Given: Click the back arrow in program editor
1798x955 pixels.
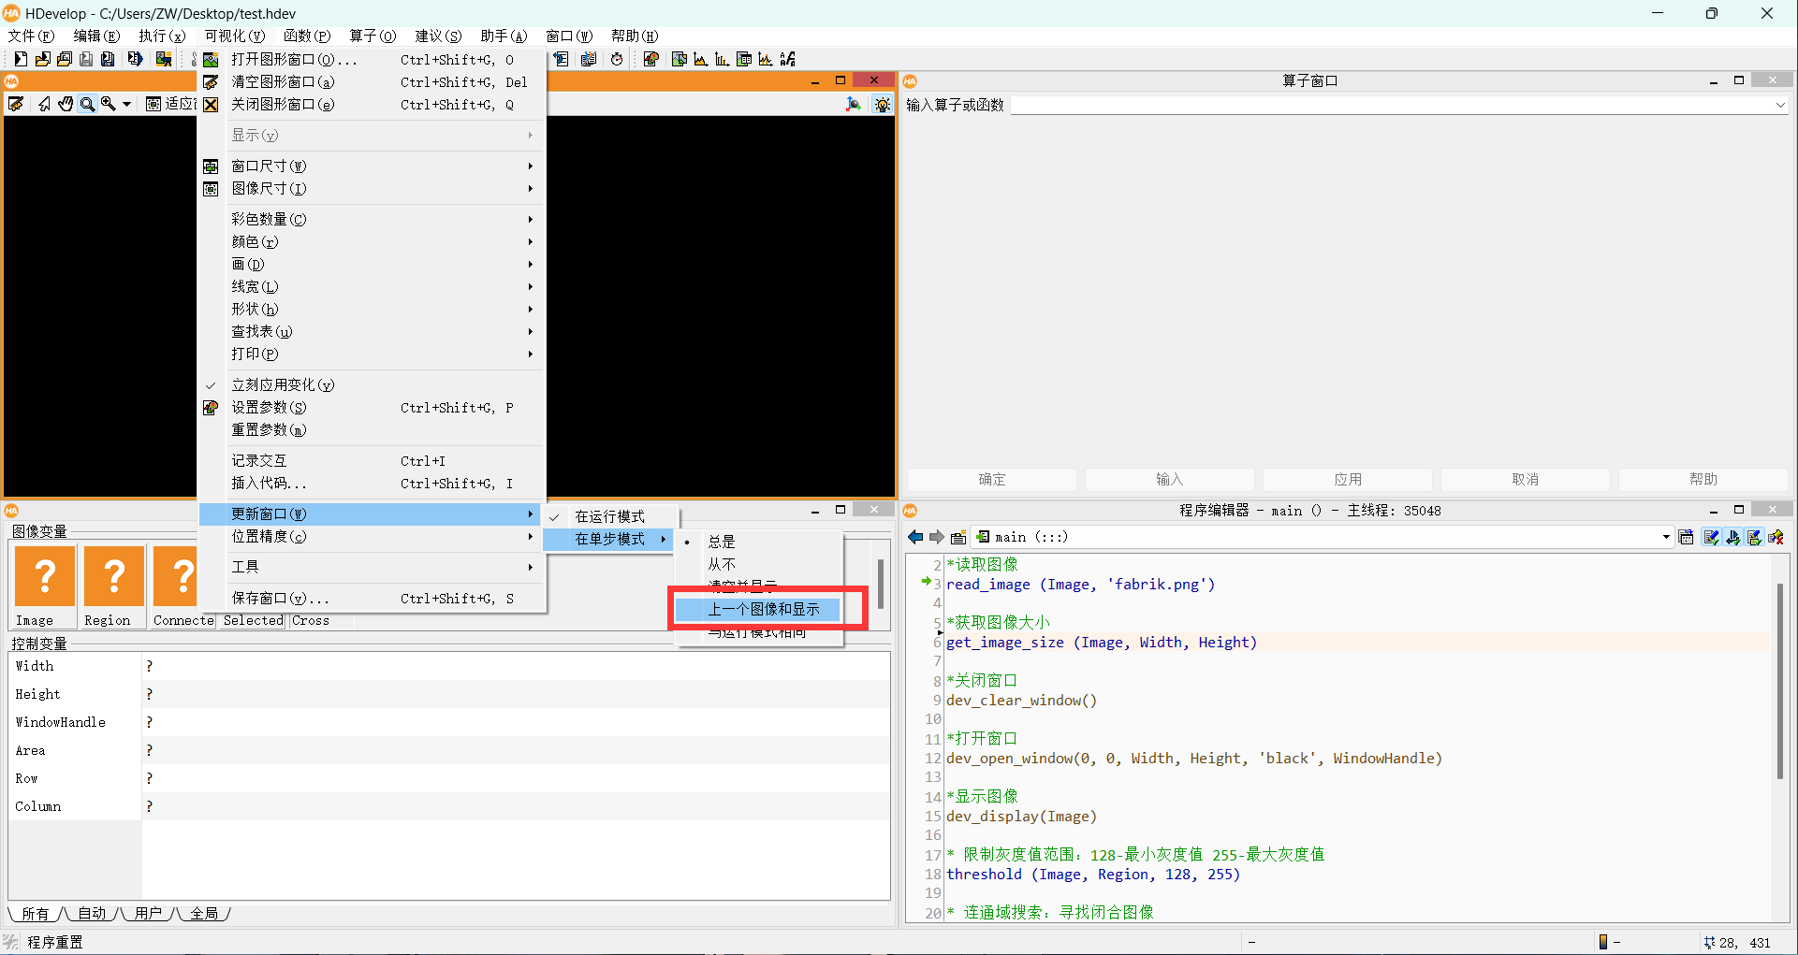Looking at the screenshot, I should pos(915,537).
